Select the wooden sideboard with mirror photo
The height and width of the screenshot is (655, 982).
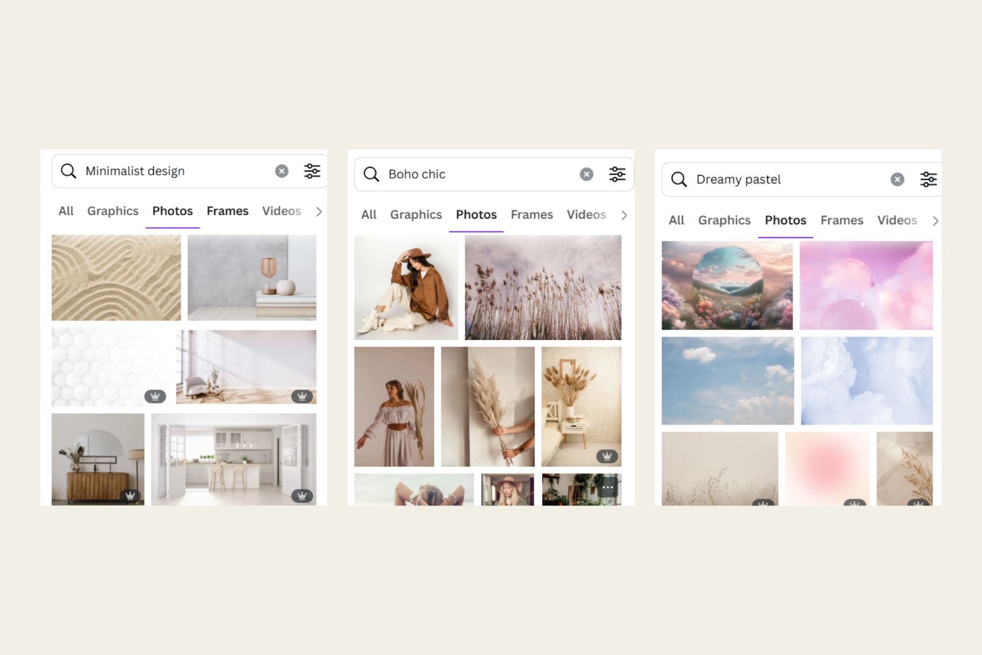tap(98, 459)
